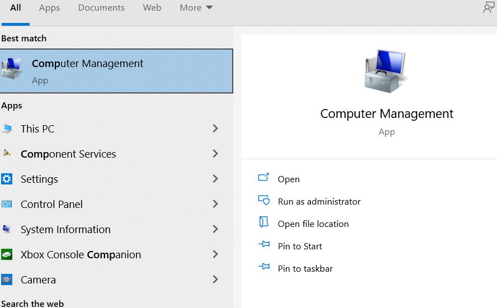This screenshot has width=497, height=308.
Task: Click the large Computer Management preview icon
Action: point(386,72)
